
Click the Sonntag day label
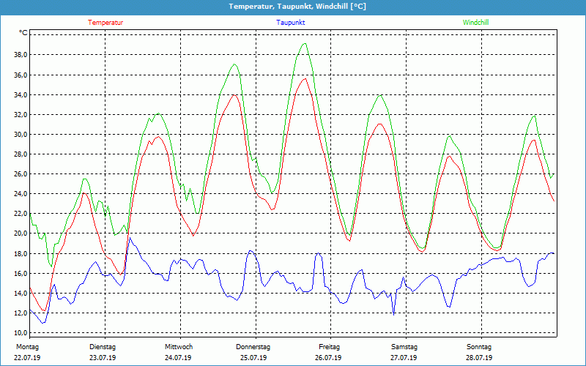(479, 347)
